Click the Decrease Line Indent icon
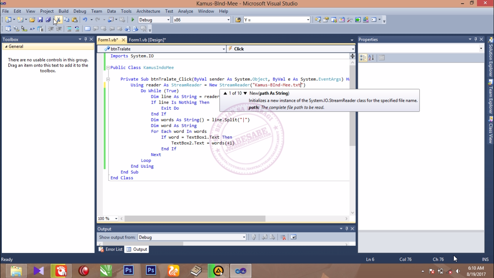 [x=51, y=29]
